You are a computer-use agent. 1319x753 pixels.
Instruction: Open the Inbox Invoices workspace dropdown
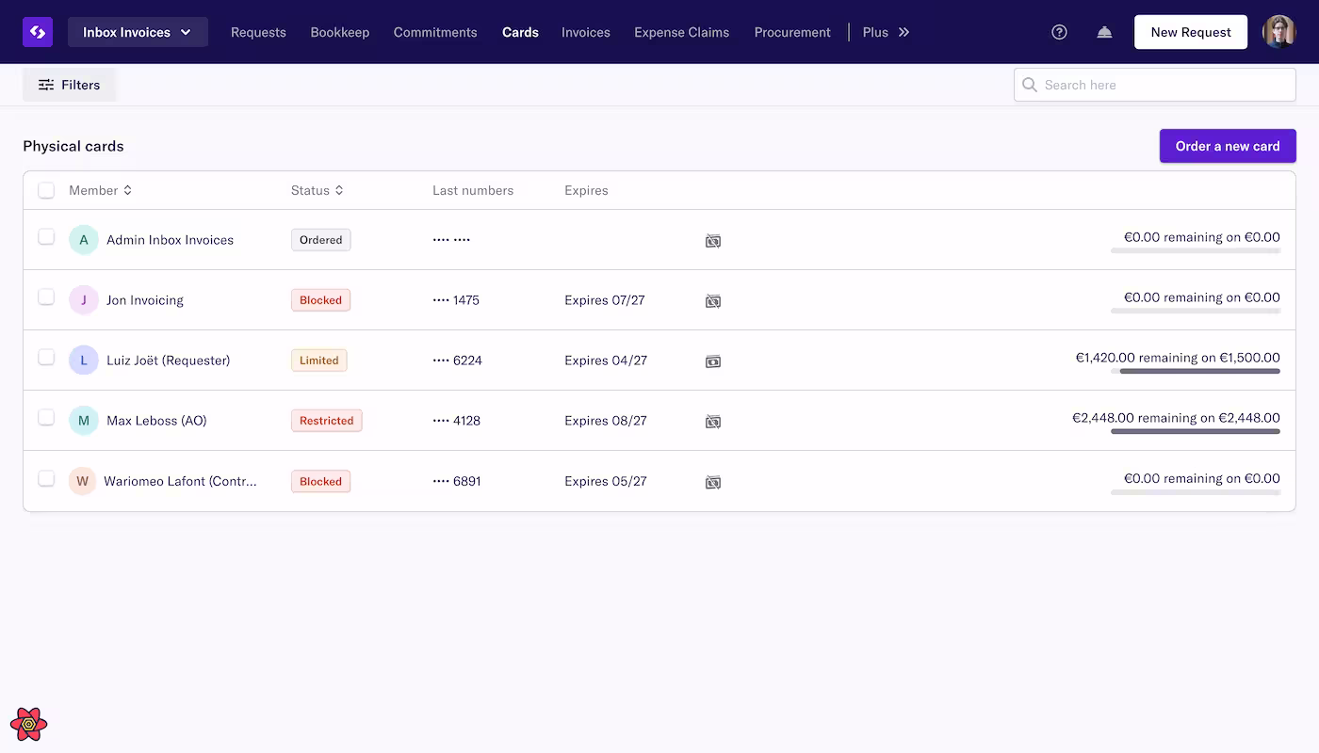tap(138, 32)
